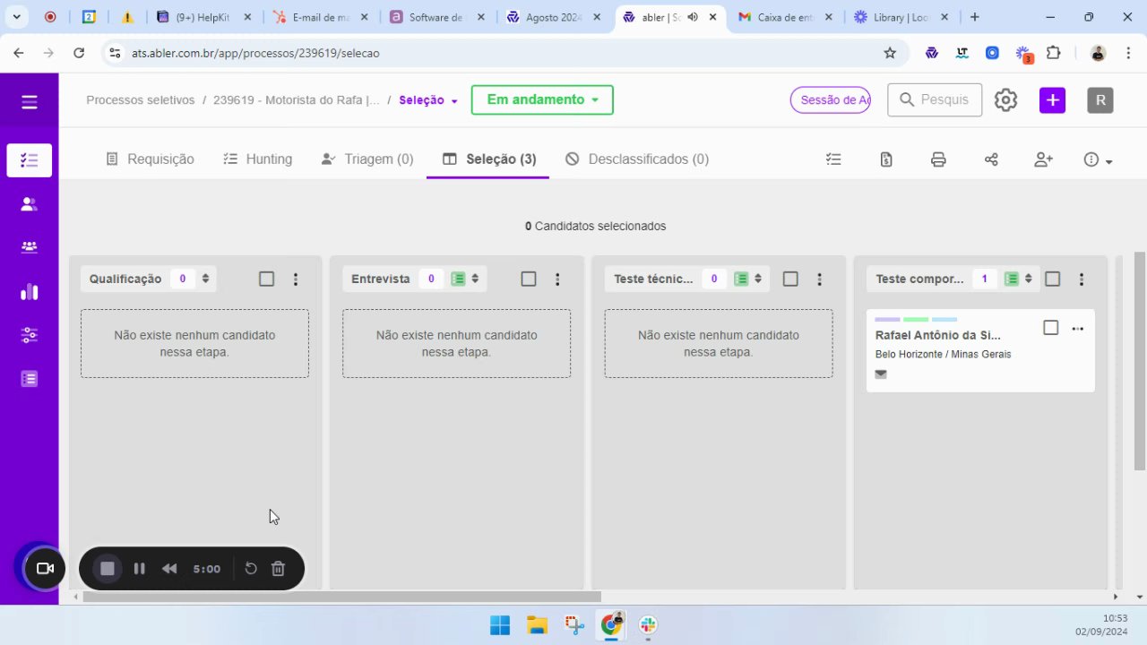Click the purple plus add button
Image resolution: width=1147 pixels, height=645 pixels.
click(1053, 100)
